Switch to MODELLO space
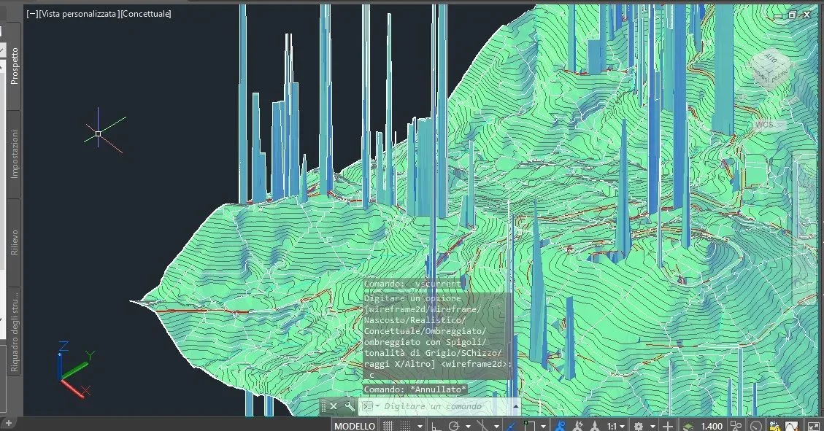Viewport: 824px width, 431px height. coord(355,426)
